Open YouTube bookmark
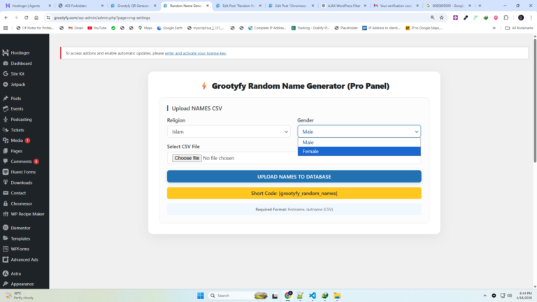 click(97, 28)
